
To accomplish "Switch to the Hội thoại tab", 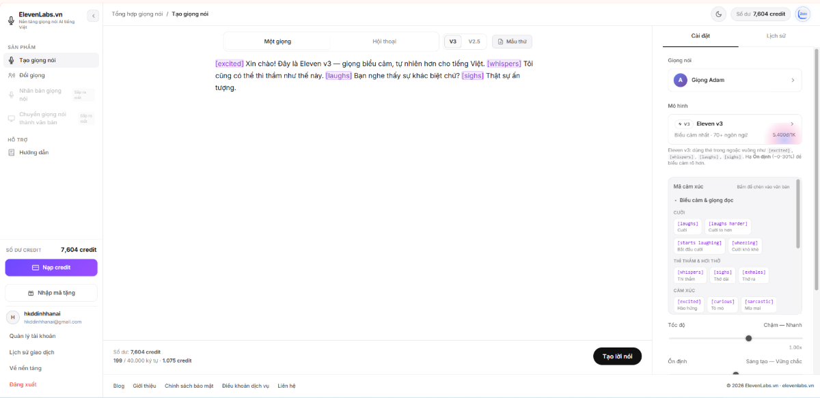I will 384,42.
